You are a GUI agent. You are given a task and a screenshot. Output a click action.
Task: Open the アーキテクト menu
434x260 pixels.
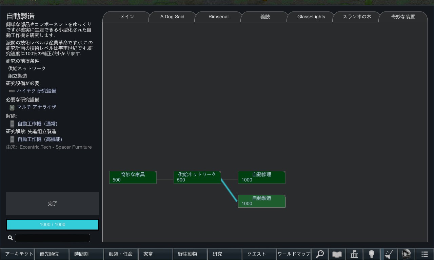[x=17, y=254]
